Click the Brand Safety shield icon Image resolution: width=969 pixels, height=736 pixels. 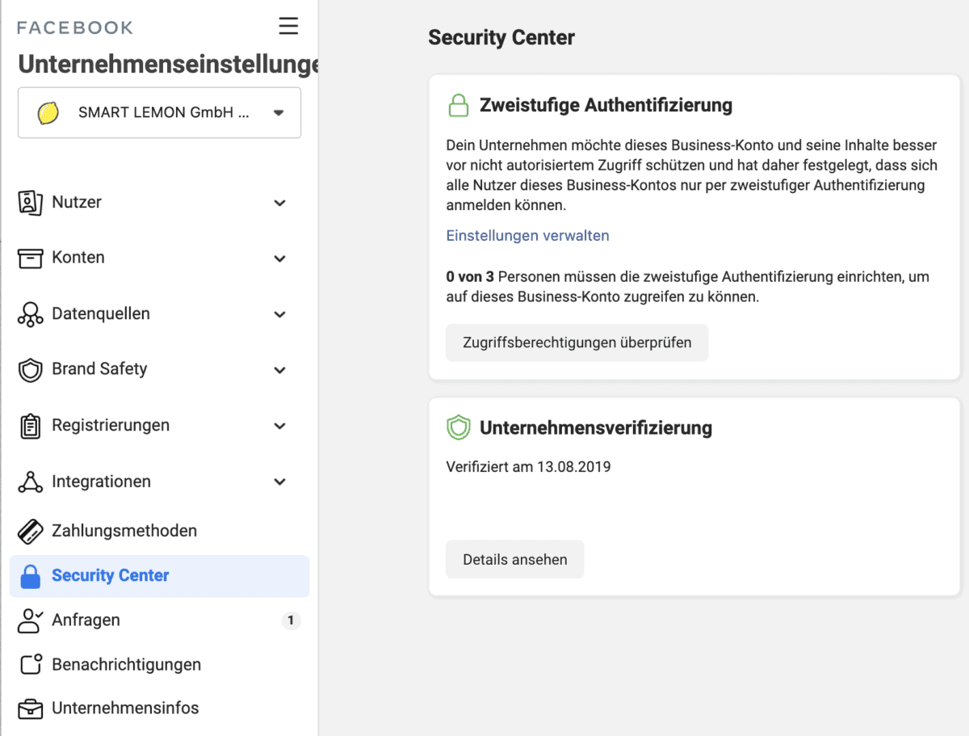[x=30, y=370]
